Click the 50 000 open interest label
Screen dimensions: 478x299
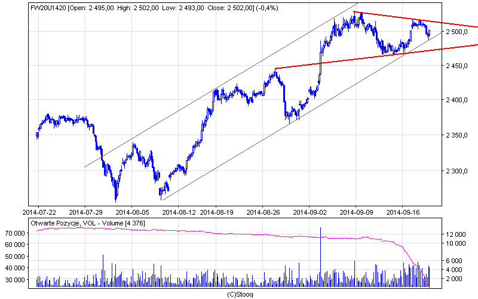15,257
